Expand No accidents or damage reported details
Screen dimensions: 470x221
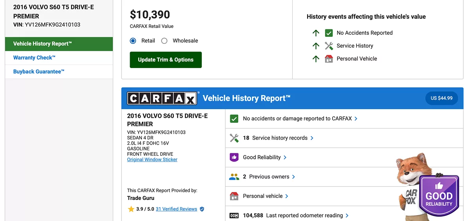point(300,119)
